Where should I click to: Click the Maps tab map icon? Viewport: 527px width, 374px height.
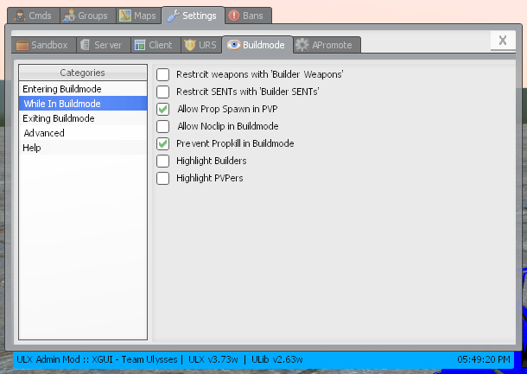click(x=125, y=16)
